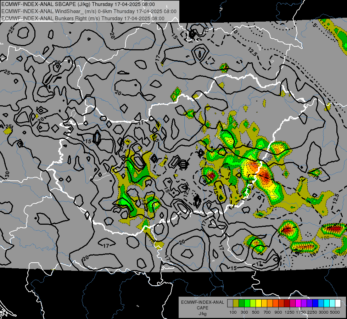Select the yellow-green legend swatch
347x319 pixels.
[253, 303]
